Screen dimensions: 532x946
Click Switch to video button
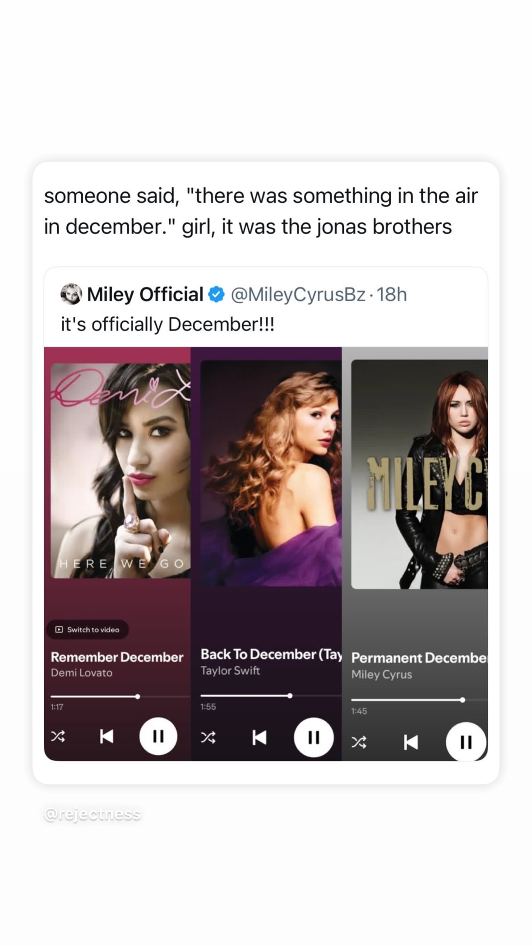pos(88,630)
